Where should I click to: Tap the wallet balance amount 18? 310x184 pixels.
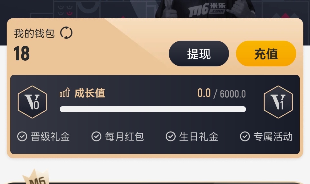point(22,54)
